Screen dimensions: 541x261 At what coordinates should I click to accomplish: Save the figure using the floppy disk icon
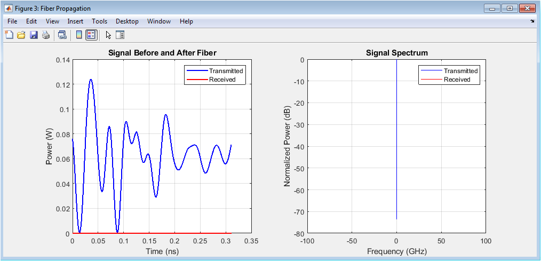point(33,35)
